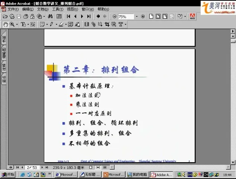Expand the TouchUp Text tool dropdown arrow
This screenshot has height=179, width=236.
pos(125,24)
